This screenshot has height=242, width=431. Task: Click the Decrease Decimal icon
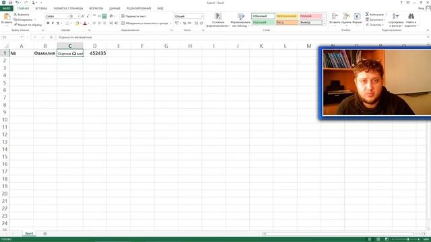[x=201, y=24]
